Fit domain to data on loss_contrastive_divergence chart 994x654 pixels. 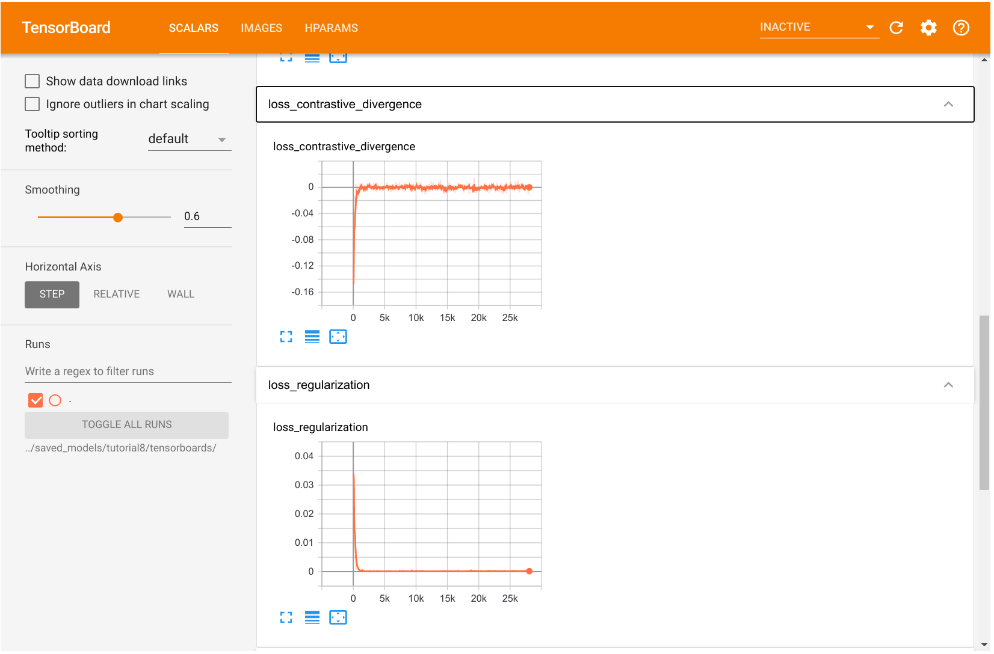[338, 337]
